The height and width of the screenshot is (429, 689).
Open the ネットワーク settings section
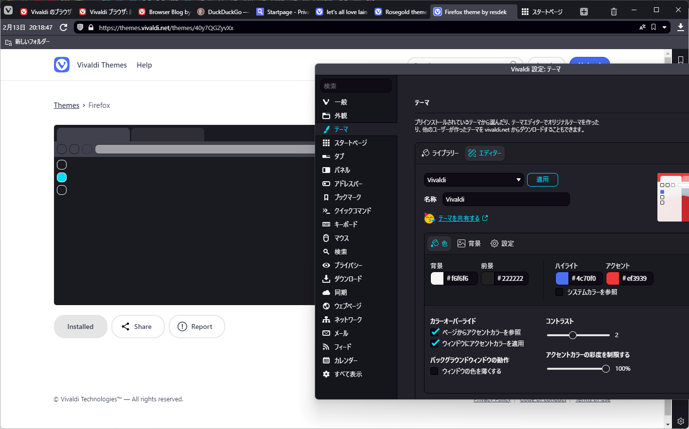point(356,320)
